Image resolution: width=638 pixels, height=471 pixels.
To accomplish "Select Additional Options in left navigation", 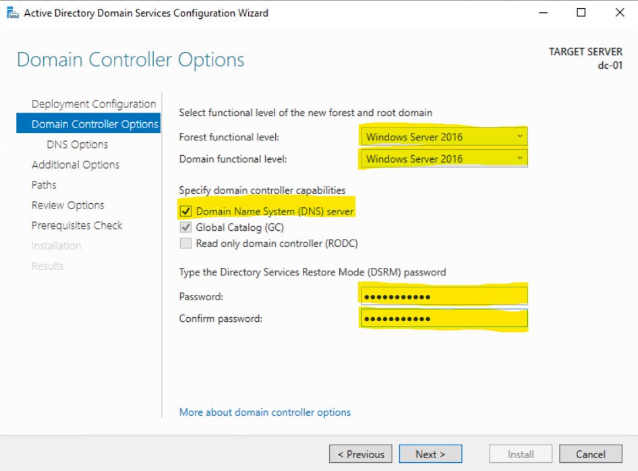I will tap(76, 165).
